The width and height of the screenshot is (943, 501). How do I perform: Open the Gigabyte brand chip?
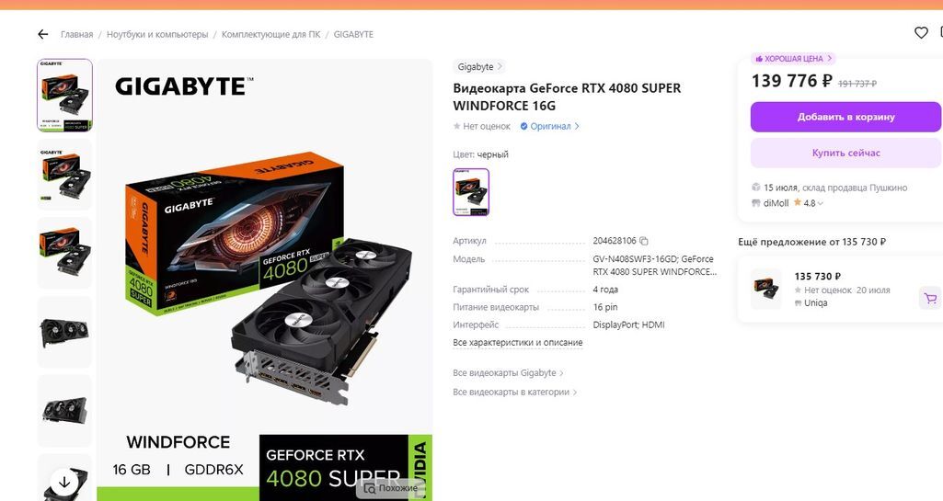tap(479, 67)
